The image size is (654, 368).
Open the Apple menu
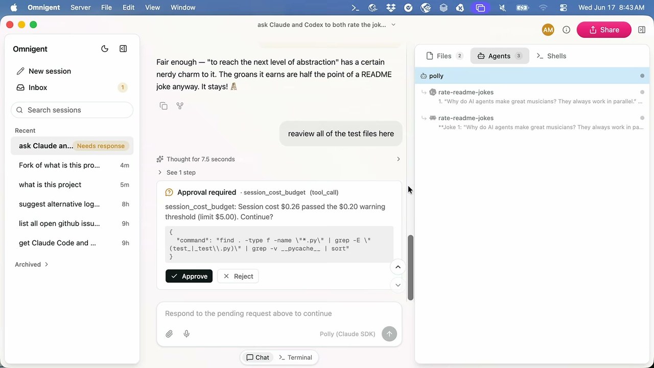point(13,7)
